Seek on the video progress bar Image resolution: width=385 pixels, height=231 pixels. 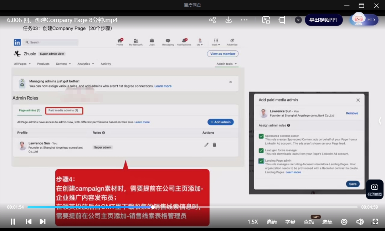pos(192,207)
